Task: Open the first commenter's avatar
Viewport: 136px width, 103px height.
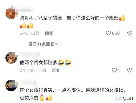Action: click(11, 13)
